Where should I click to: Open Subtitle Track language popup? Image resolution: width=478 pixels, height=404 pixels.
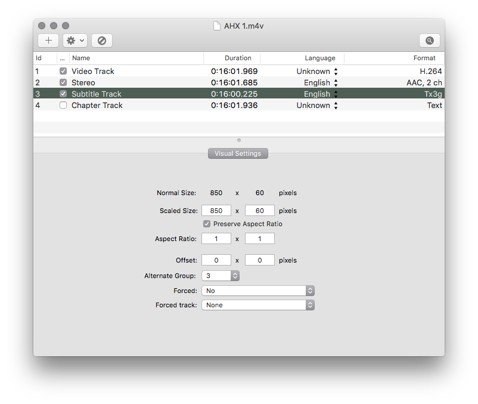pyautogui.click(x=336, y=94)
